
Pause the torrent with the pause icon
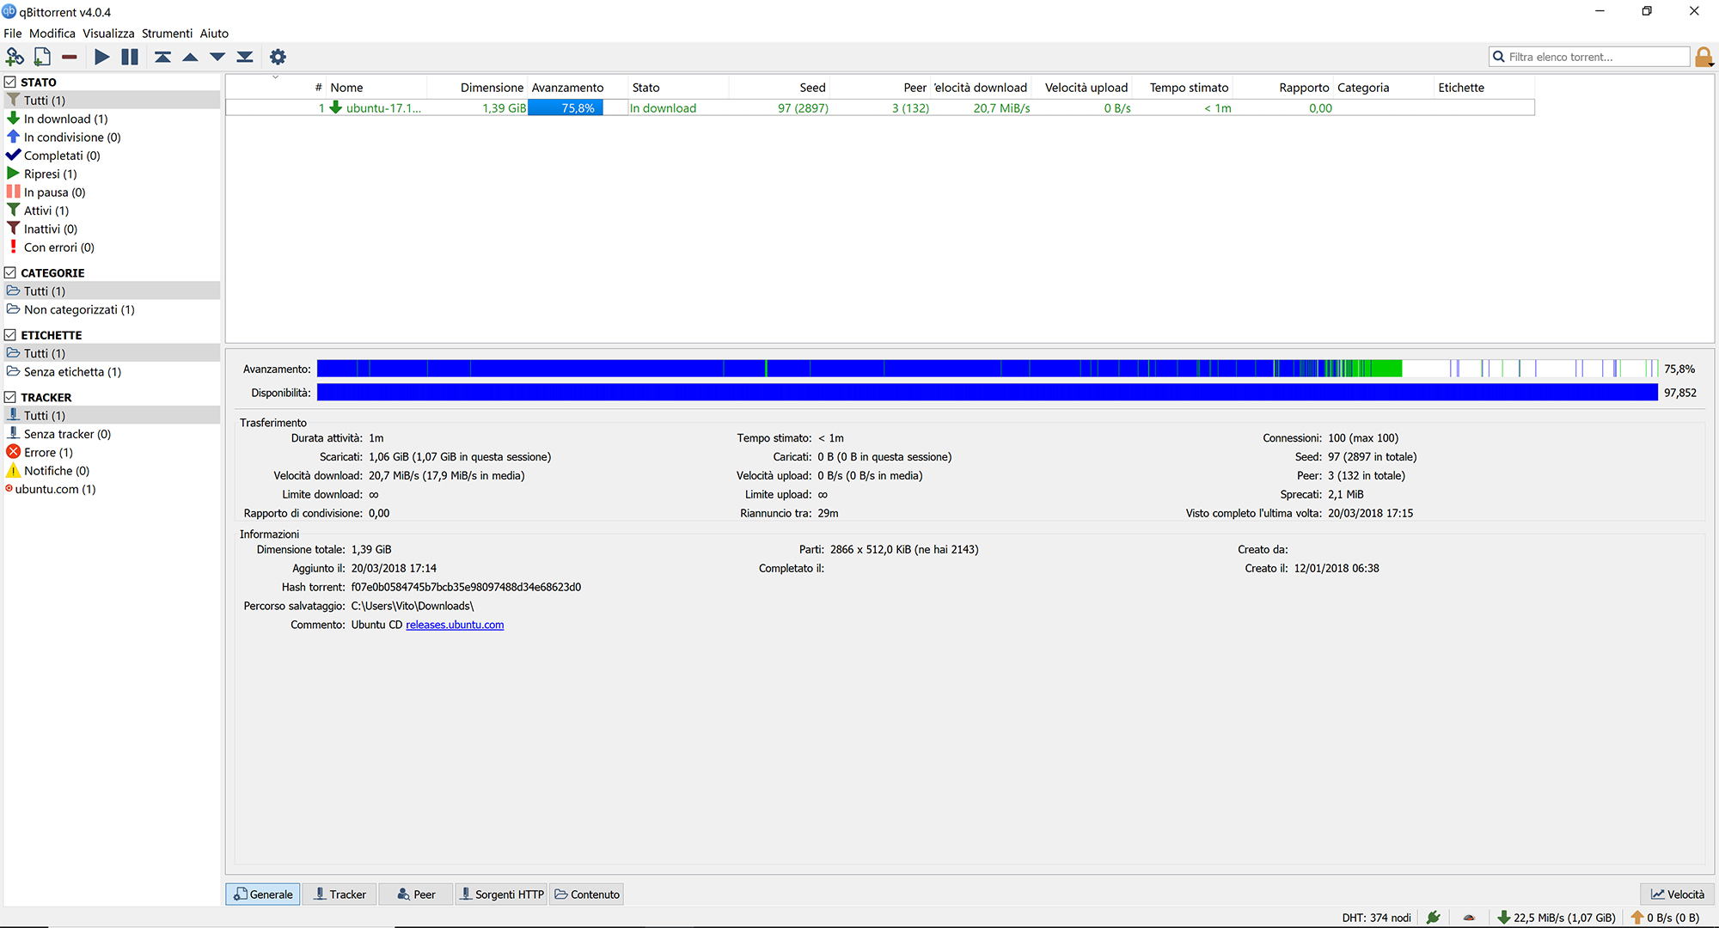[x=129, y=56]
